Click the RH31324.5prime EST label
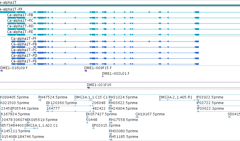The height and width of the screenshot is (141, 240). point(123,97)
